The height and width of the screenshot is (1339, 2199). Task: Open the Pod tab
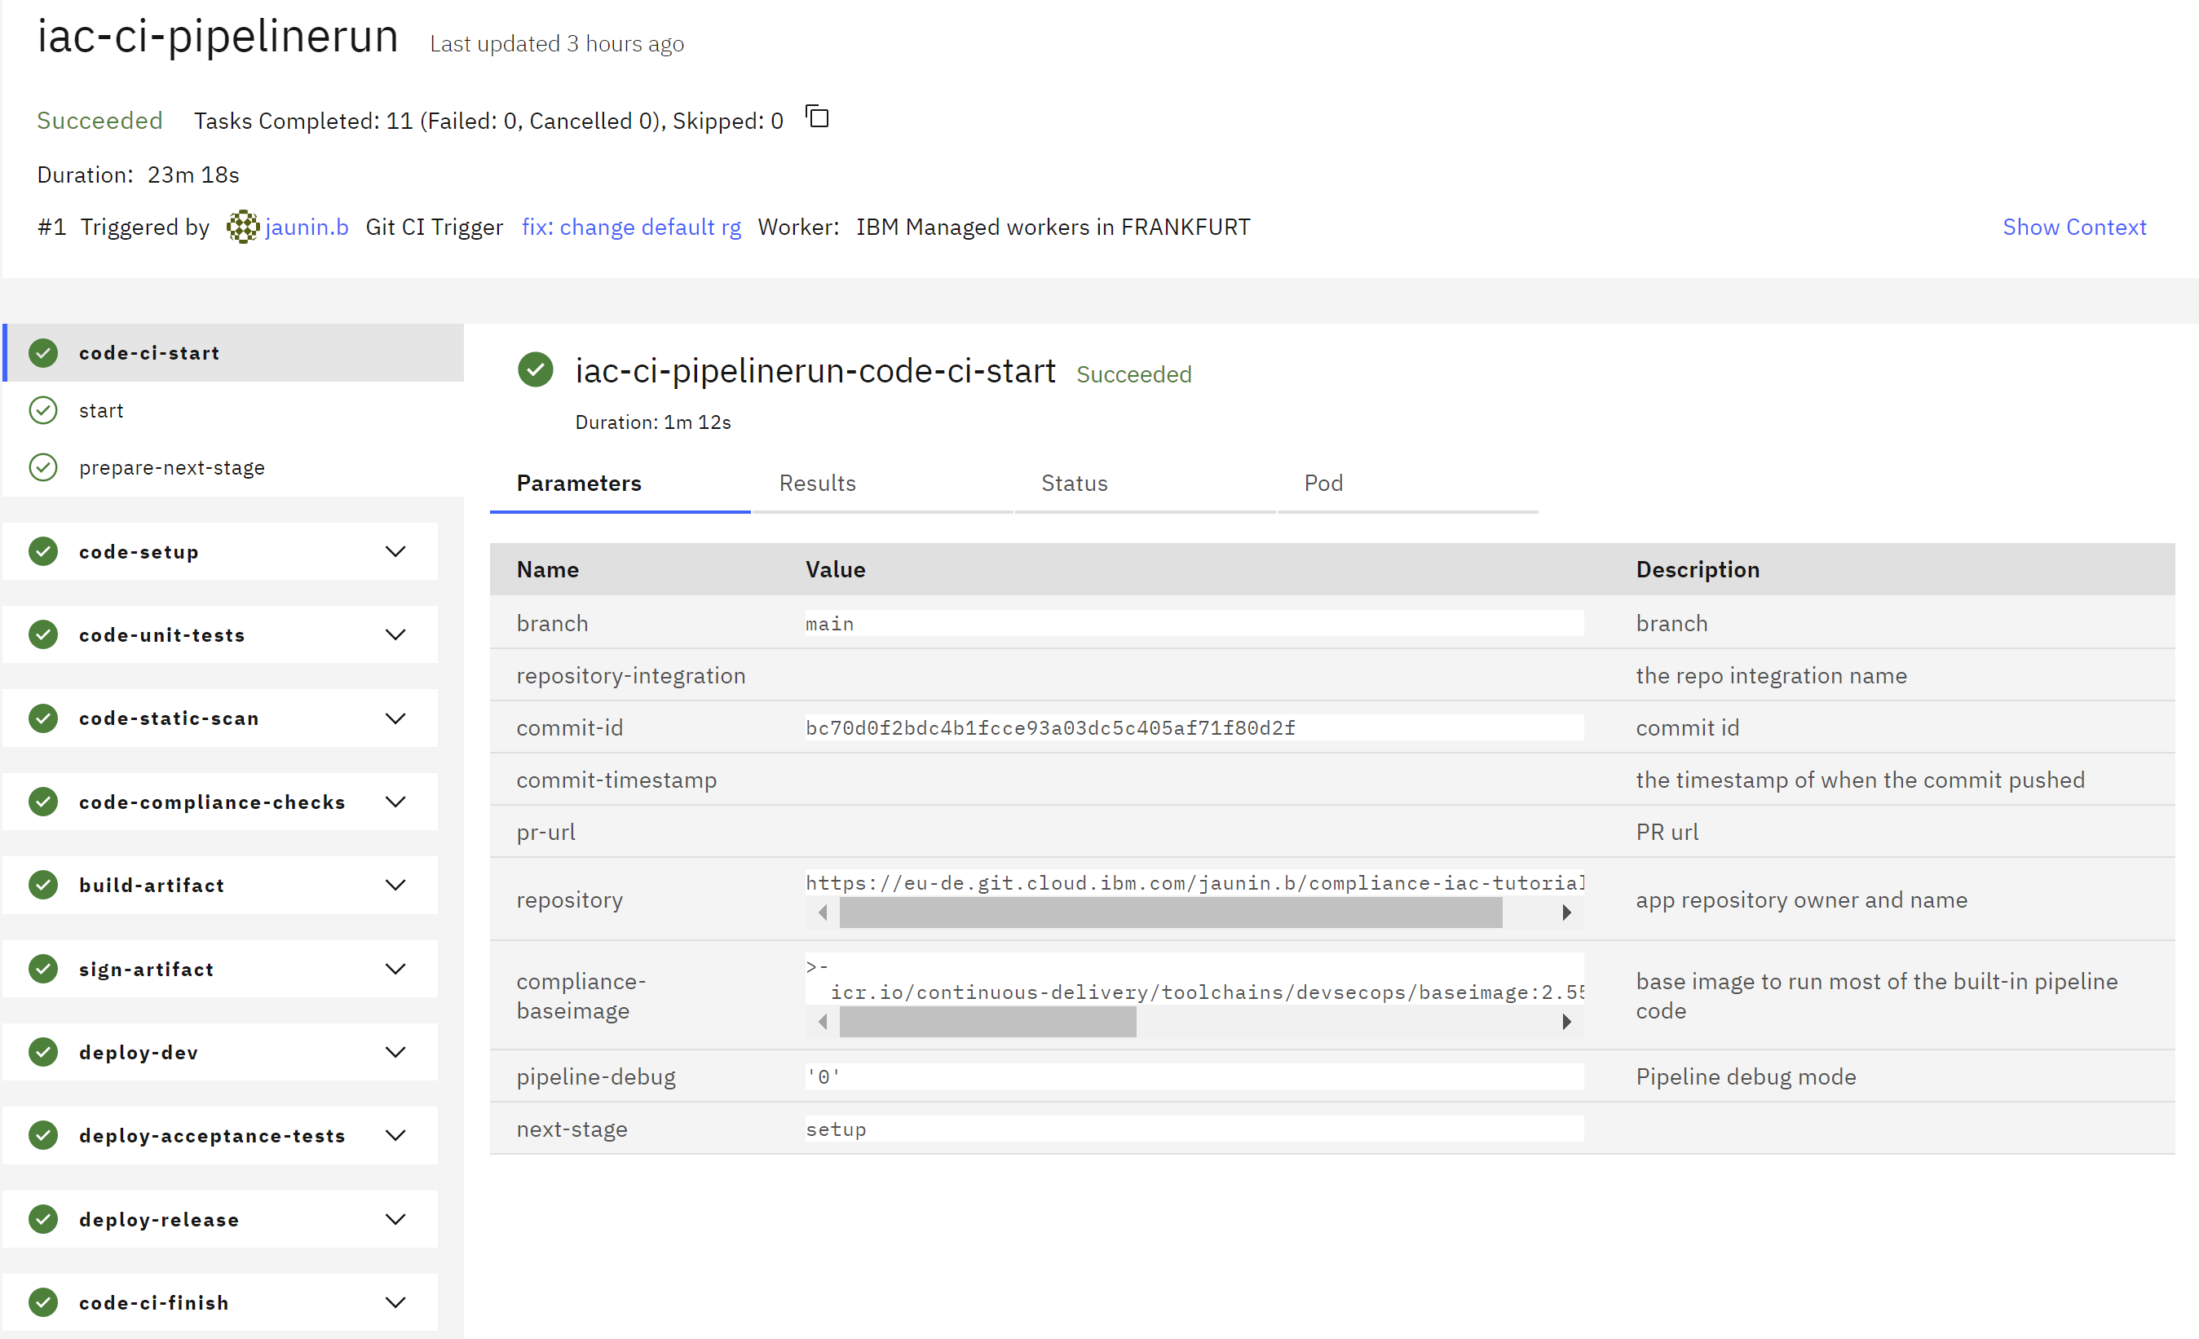pyautogui.click(x=1322, y=483)
